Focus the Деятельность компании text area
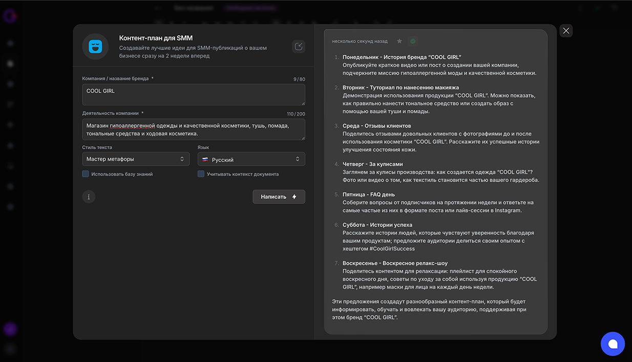632x362 pixels. pyautogui.click(x=194, y=129)
